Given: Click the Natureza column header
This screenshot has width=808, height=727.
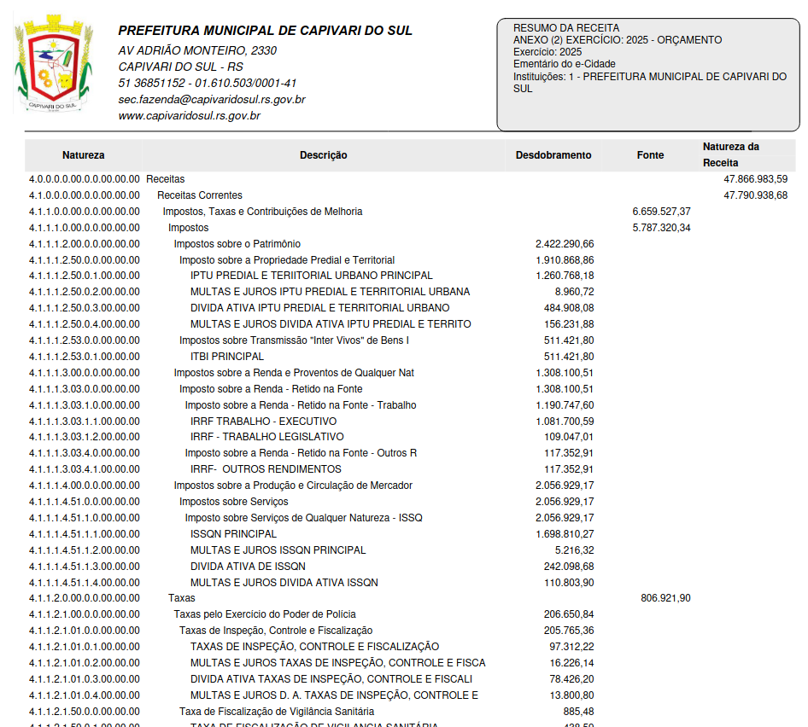Looking at the screenshot, I should (84, 155).
